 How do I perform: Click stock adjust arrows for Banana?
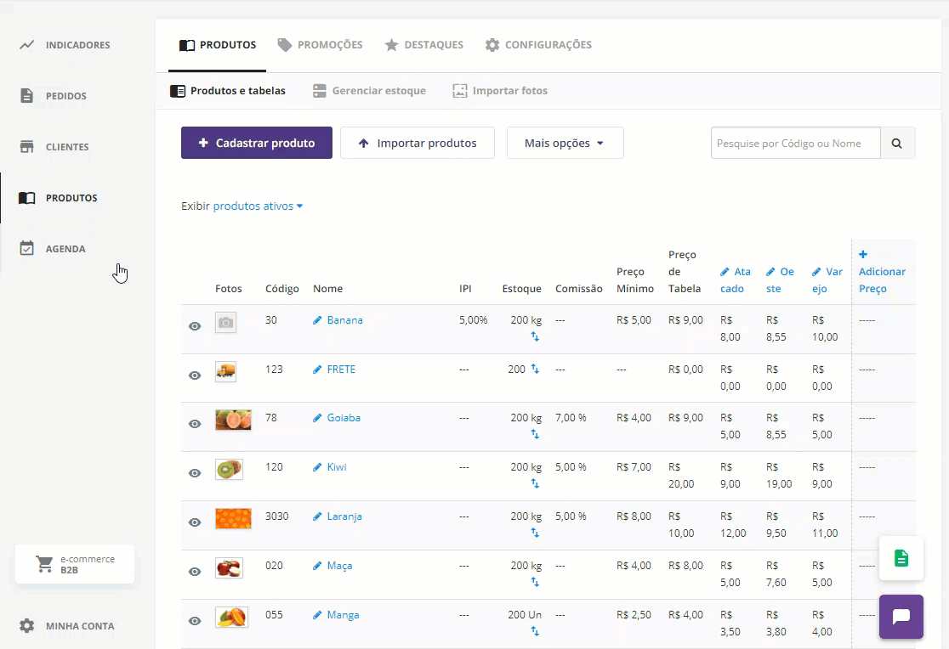coord(535,337)
